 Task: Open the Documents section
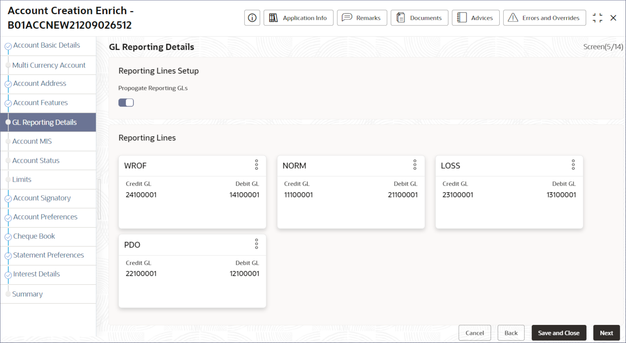419,18
